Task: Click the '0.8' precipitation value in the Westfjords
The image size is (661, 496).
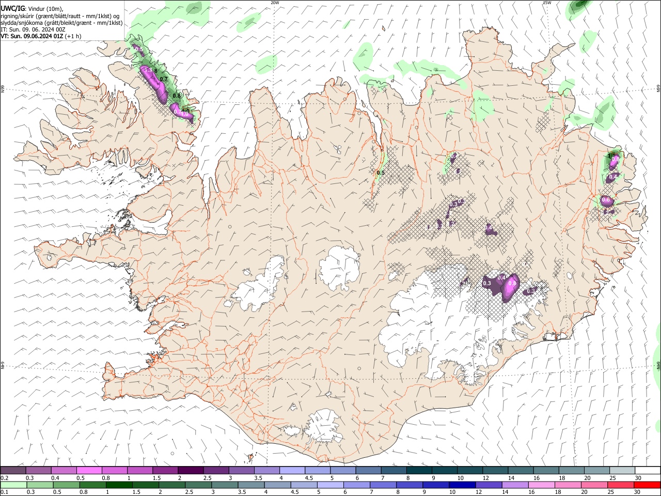Action: tap(177, 96)
